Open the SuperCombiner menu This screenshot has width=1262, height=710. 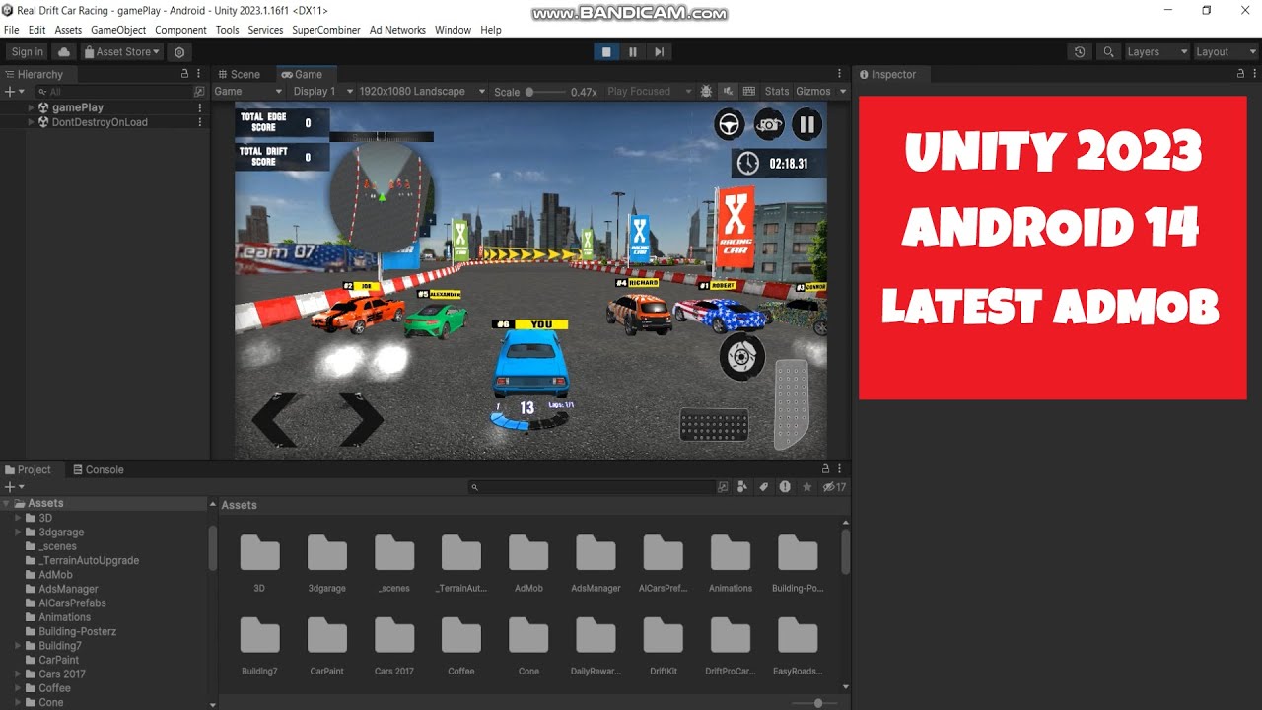point(326,30)
